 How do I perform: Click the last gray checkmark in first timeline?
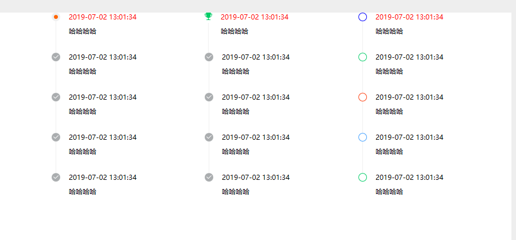coord(56,177)
